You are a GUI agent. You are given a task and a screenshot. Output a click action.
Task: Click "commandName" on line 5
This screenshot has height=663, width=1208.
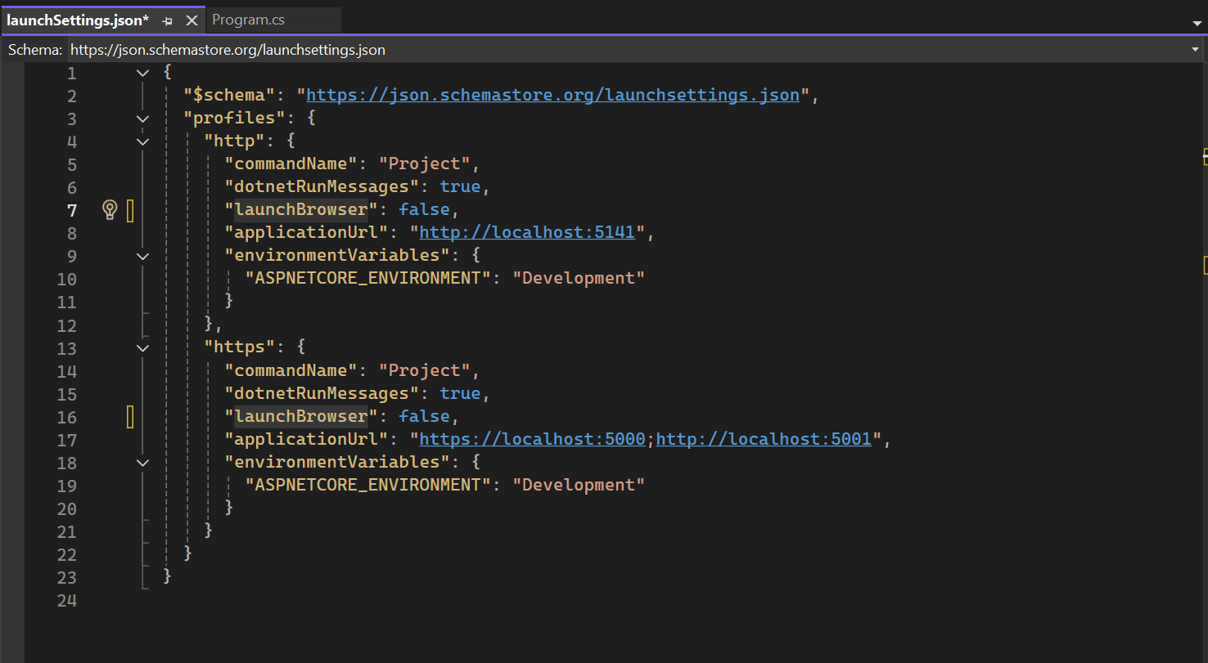(292, 164)
